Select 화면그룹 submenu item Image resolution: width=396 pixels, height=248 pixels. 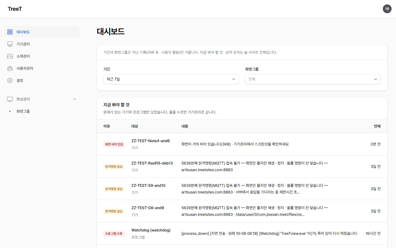click(x=42, y=111)
